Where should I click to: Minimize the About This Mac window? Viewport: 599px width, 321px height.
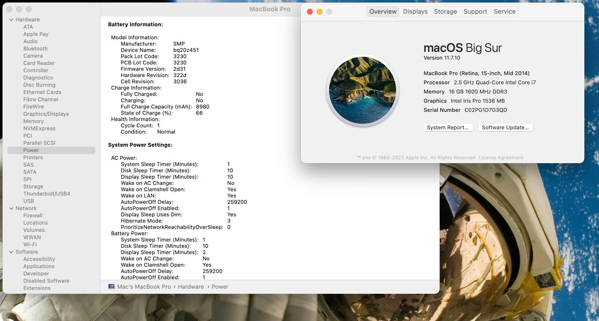pos(320,12)
